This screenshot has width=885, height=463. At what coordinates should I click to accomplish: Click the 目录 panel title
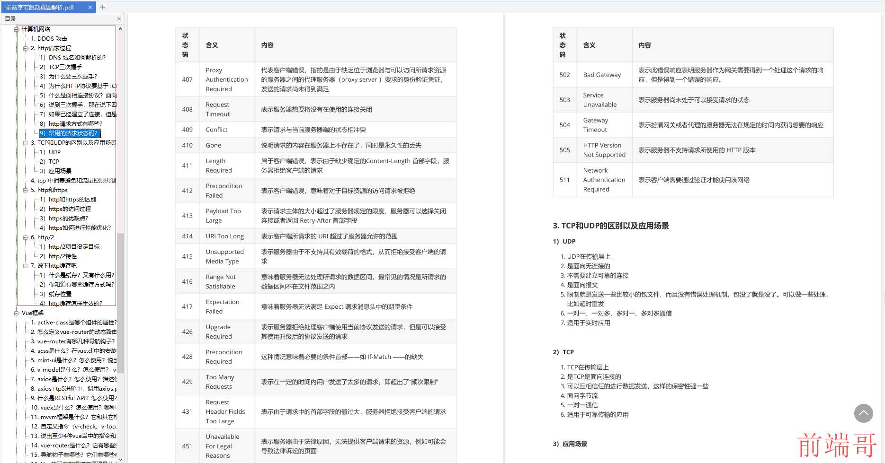point(10,19)
